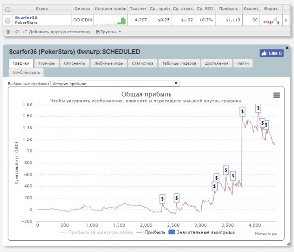294x252 pixels.
Task: Click the resize grip at panel corner
Action: pyautogui.click(x=288, y=244)
